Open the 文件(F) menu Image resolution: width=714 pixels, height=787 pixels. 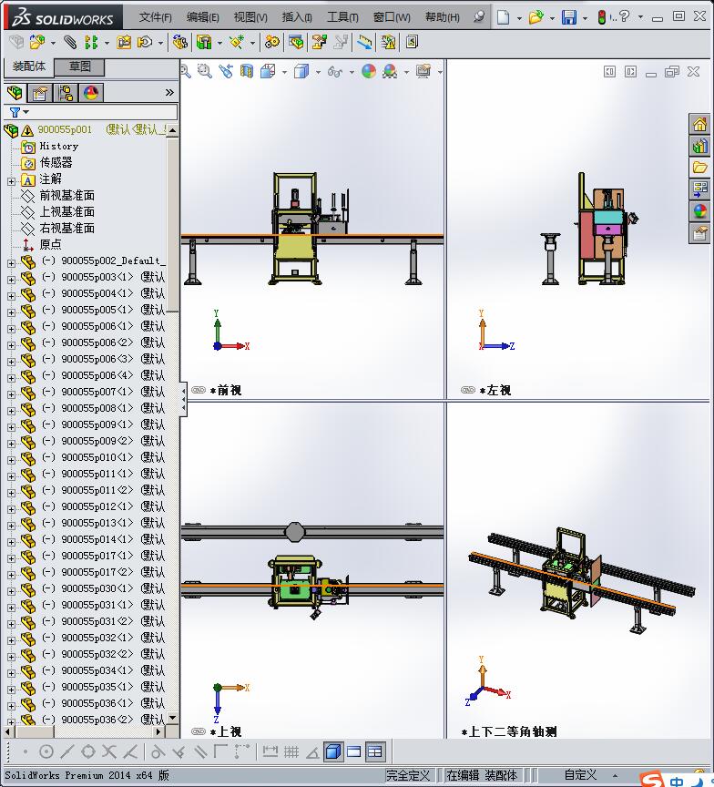click(x=156, y=17)
